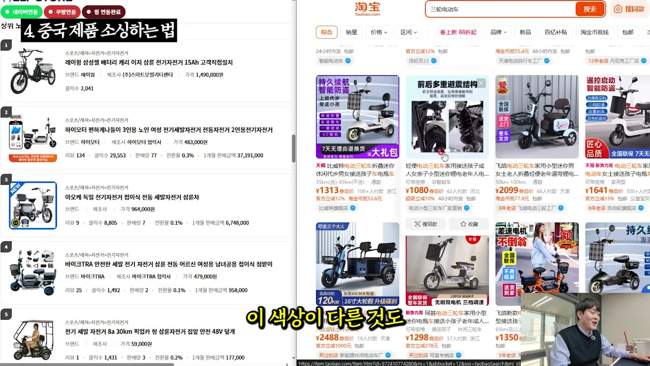
Task: Click the 가격 1,490,000원 text
Action: point(204,75)
